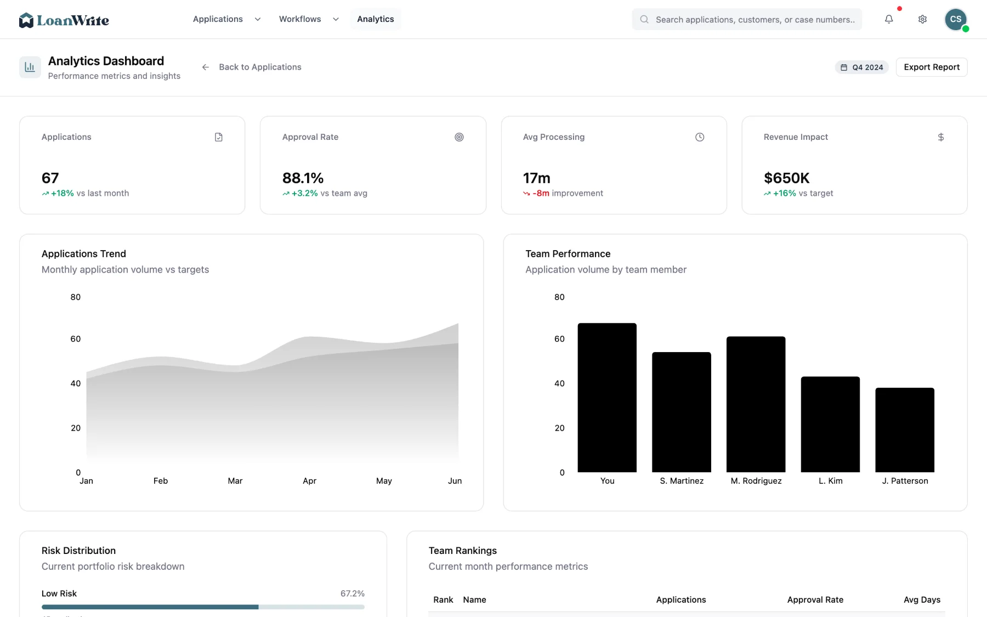Select the Analytics tab
The height and width of the screenshot is (617, 987).
pos(376,19)
